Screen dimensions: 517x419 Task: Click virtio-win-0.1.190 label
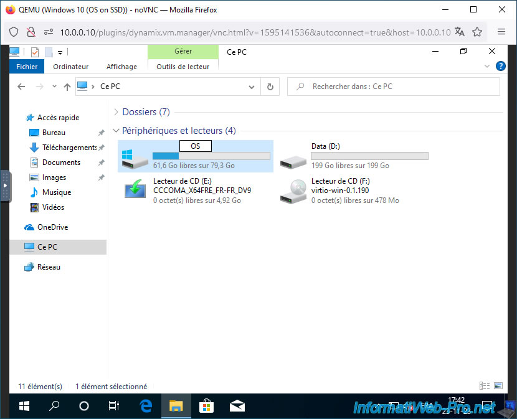tap(340, 191)
